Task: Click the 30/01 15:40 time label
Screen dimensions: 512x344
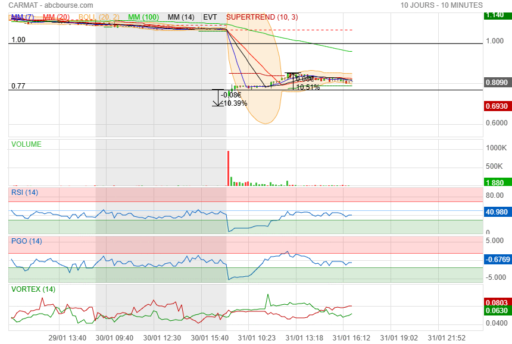Action: coord(210,338)
